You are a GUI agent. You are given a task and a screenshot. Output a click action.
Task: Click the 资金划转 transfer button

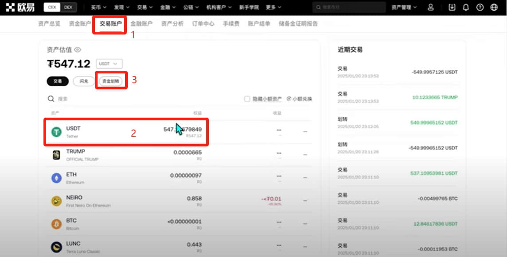111,81
